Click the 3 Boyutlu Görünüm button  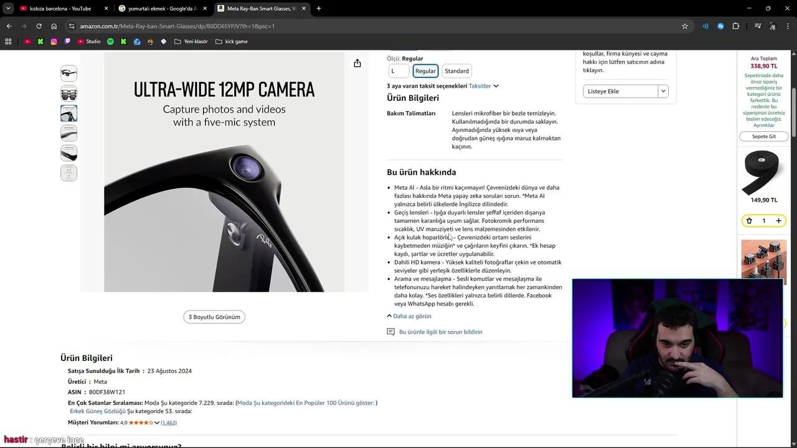point(214,317)
